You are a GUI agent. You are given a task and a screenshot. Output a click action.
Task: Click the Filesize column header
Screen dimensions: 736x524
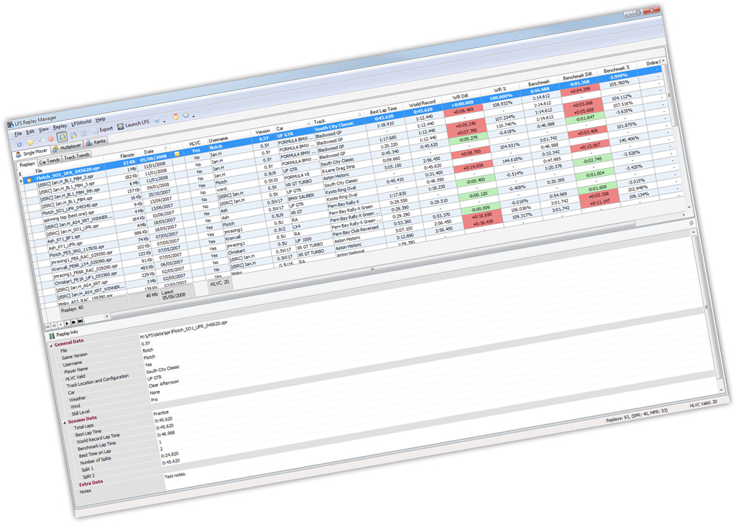point(127,155)
